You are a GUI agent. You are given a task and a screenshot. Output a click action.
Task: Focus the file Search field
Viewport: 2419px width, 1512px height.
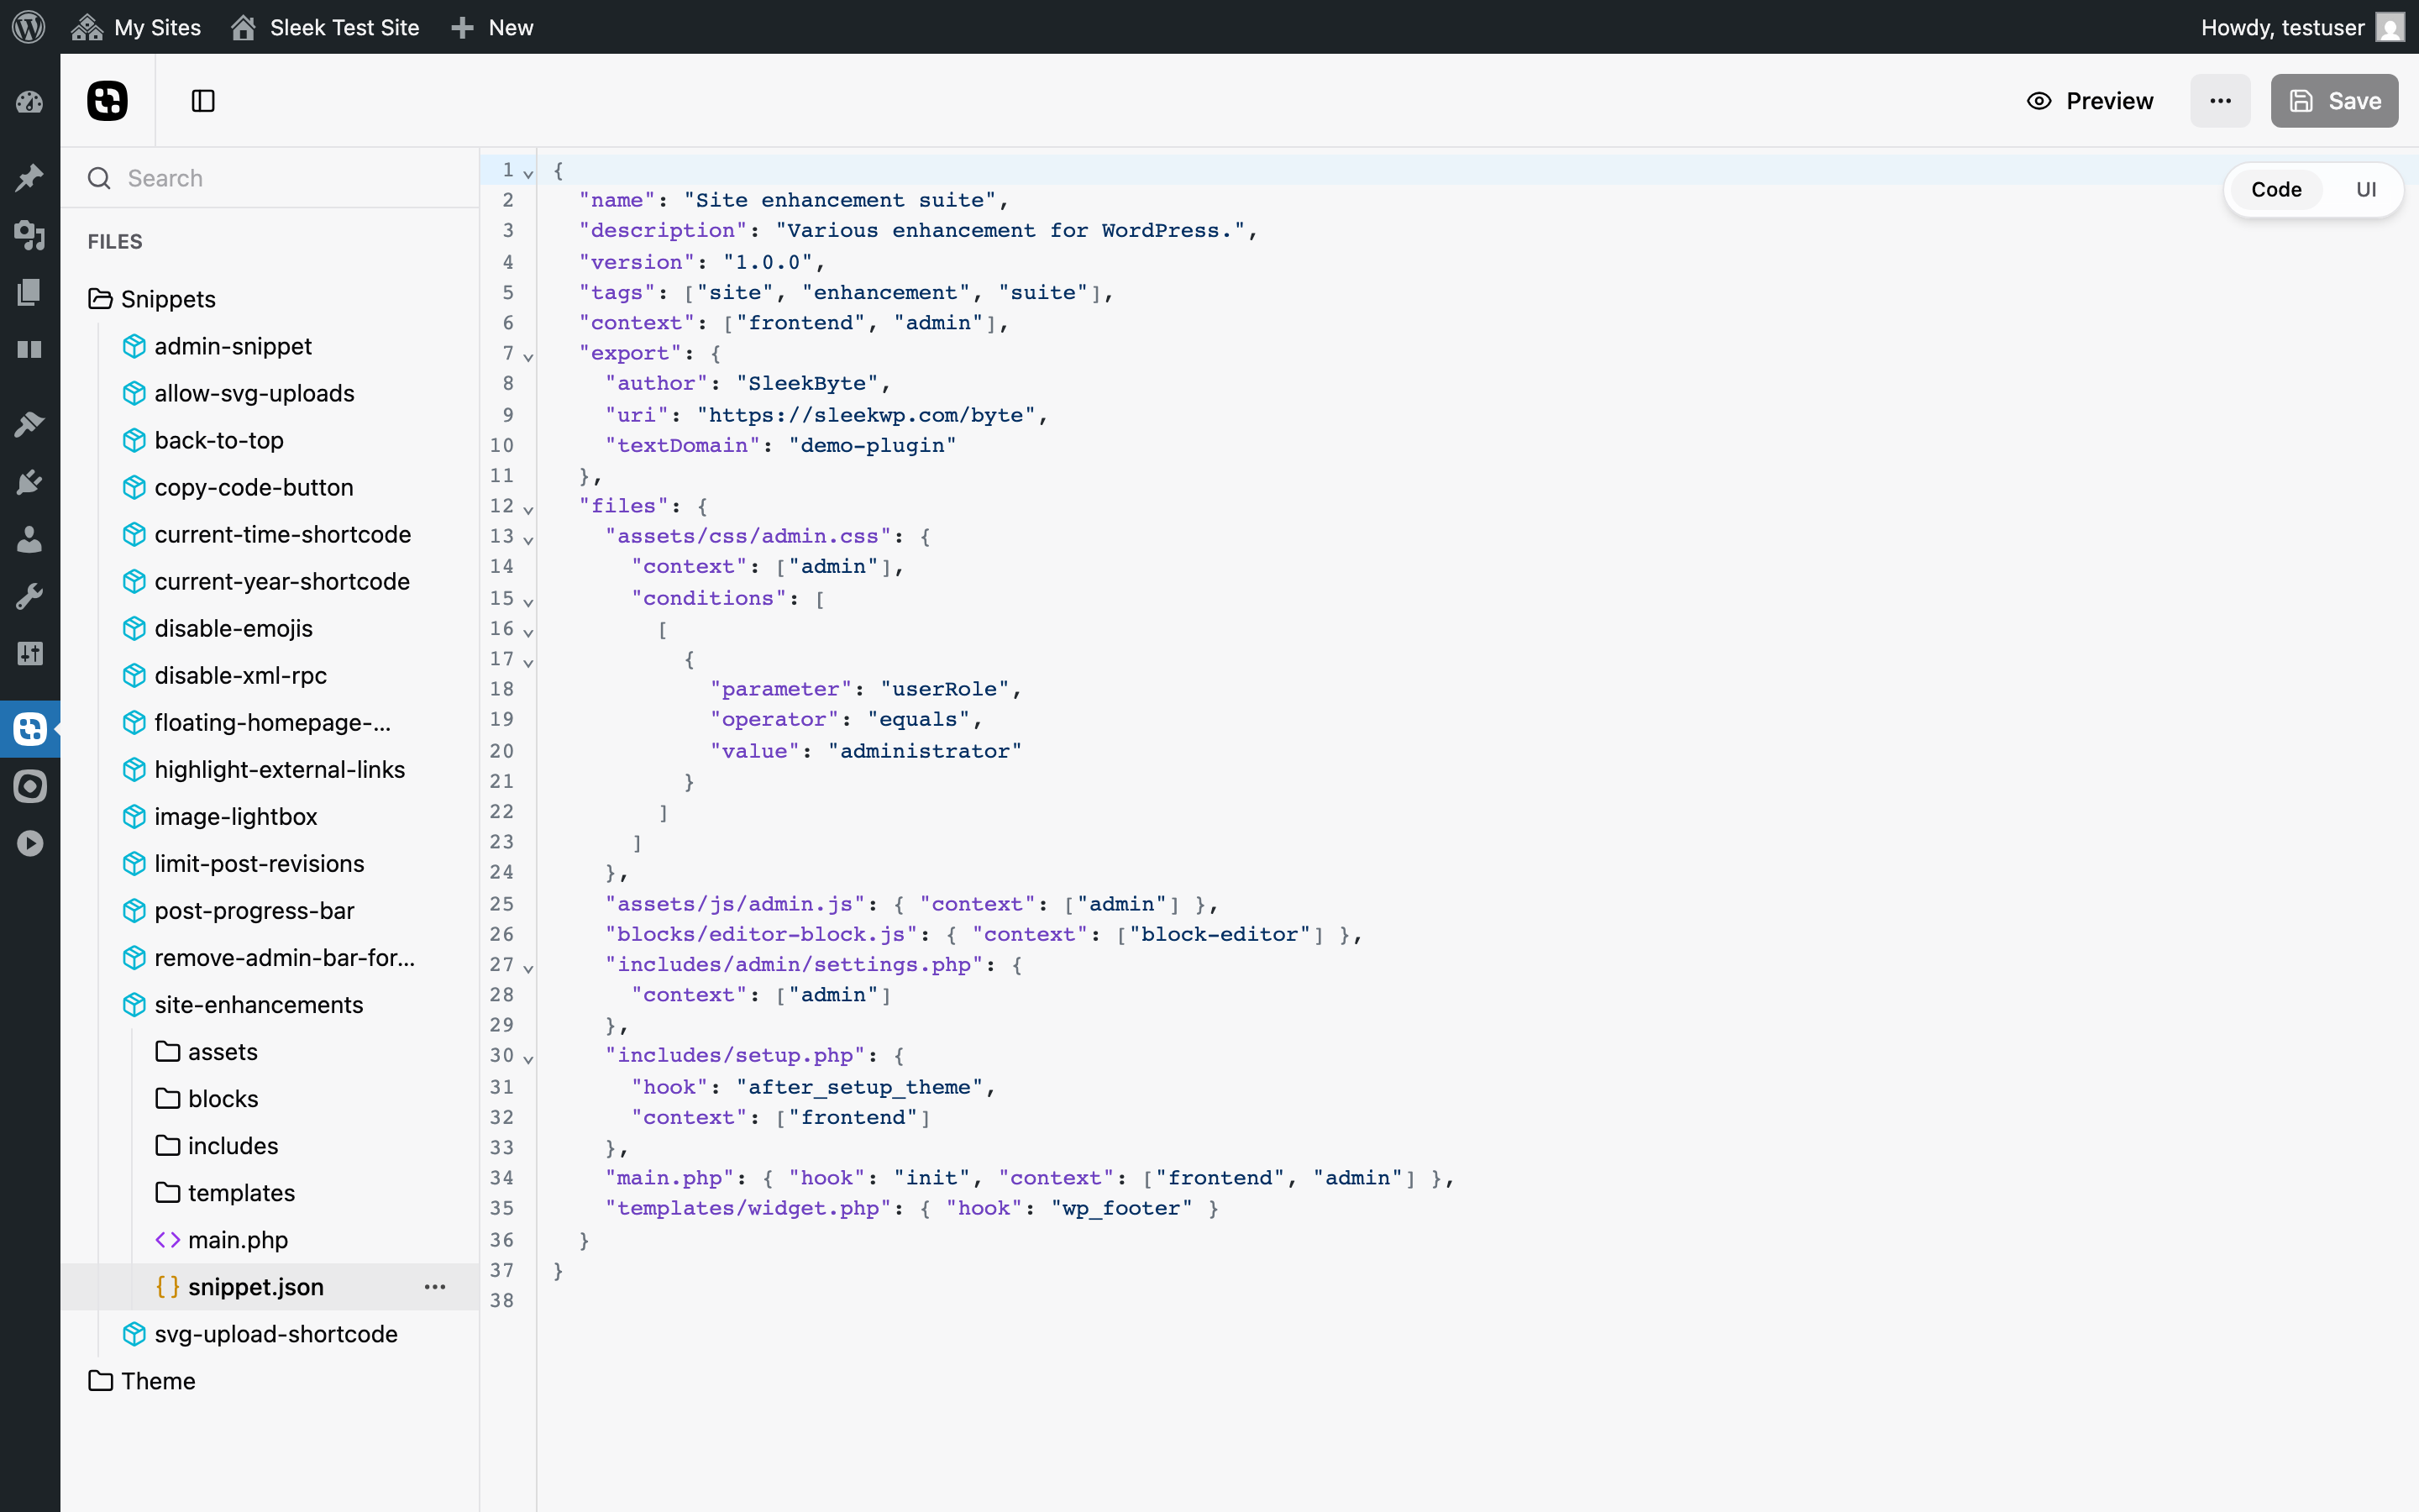270,178
